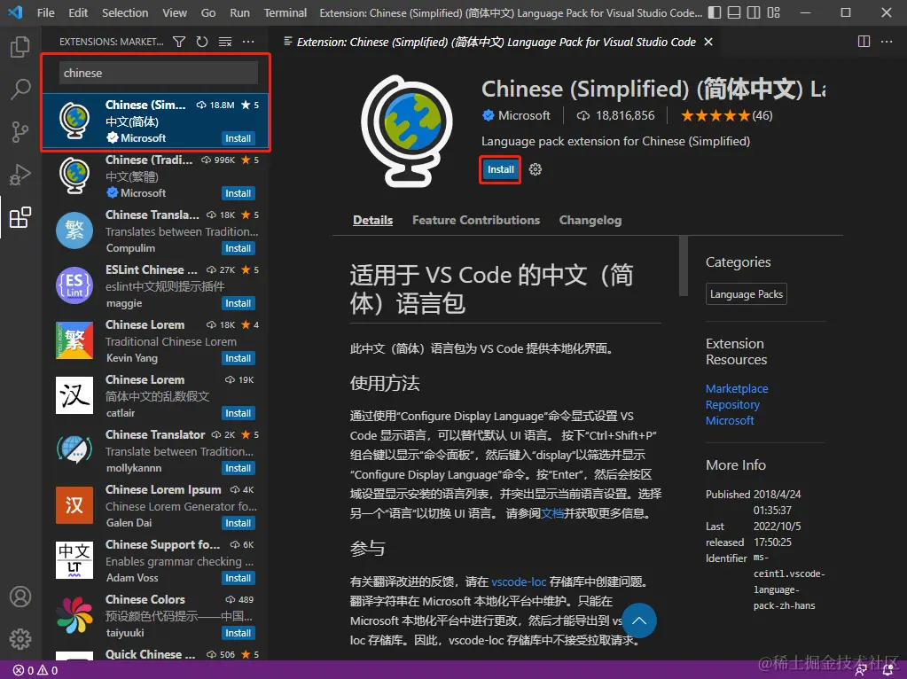The image size is (907, 679).
Task: Open the Selection menu
Action: coord(125,12)
